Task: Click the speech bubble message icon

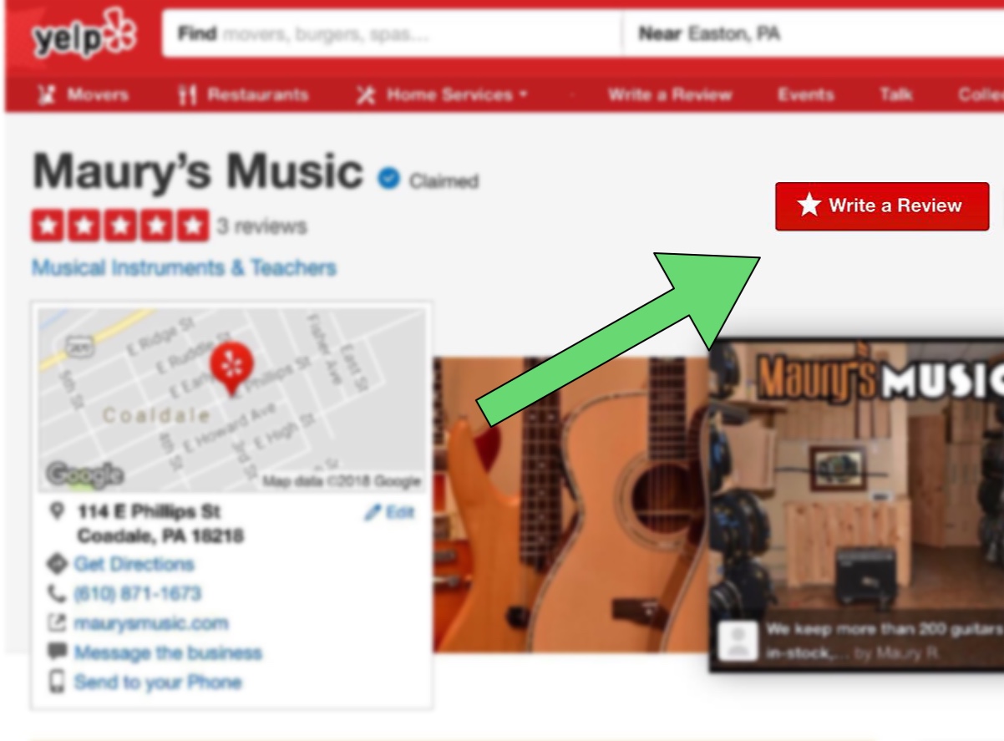Action: pyautogui.click(x=57, y=652)
